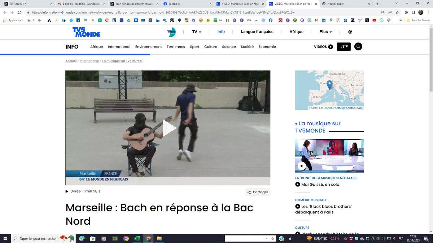The image size is (433, 243).
Task: Click the TV5MONDE Plus logo icon
Action: pos(171,32)
